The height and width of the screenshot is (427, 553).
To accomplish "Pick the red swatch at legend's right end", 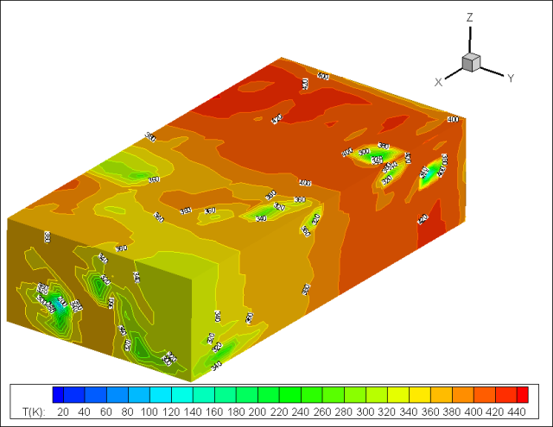I will [522, 395].
